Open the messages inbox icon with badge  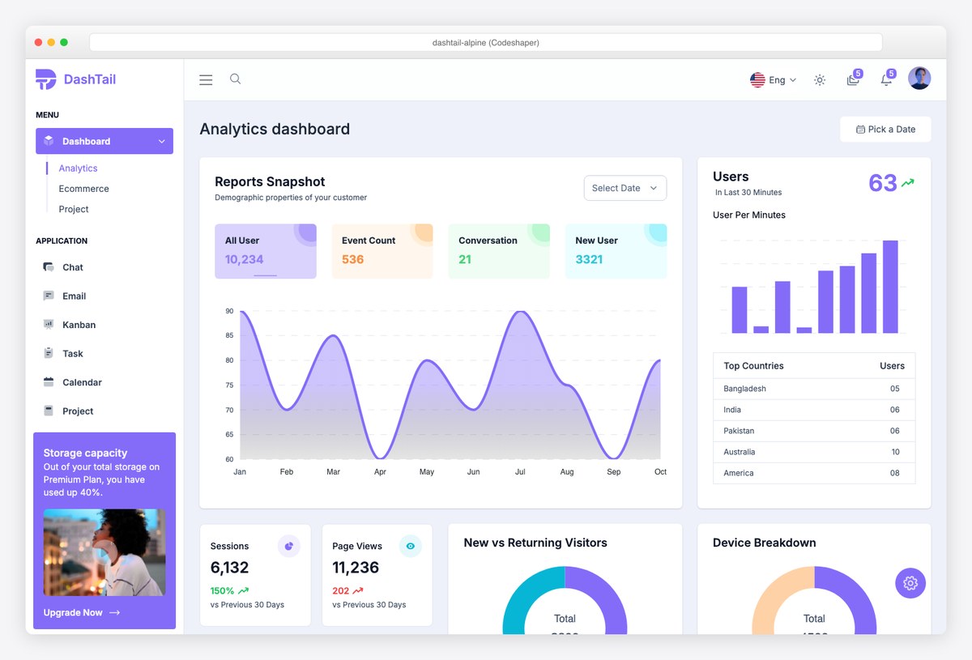point(854,79)
